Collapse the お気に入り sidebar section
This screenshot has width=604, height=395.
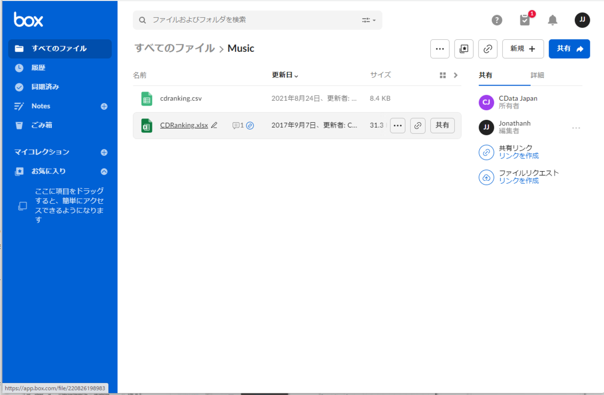tap(104, 171)
